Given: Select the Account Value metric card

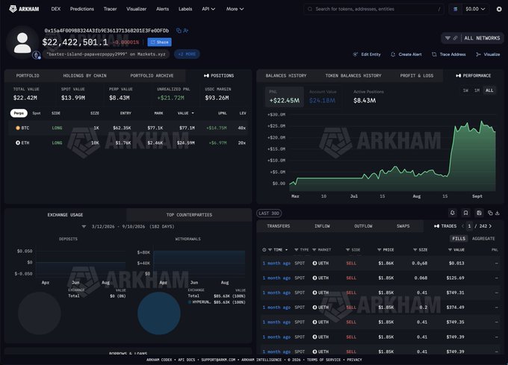Looking at the screenshot, I should click(323, 97).
